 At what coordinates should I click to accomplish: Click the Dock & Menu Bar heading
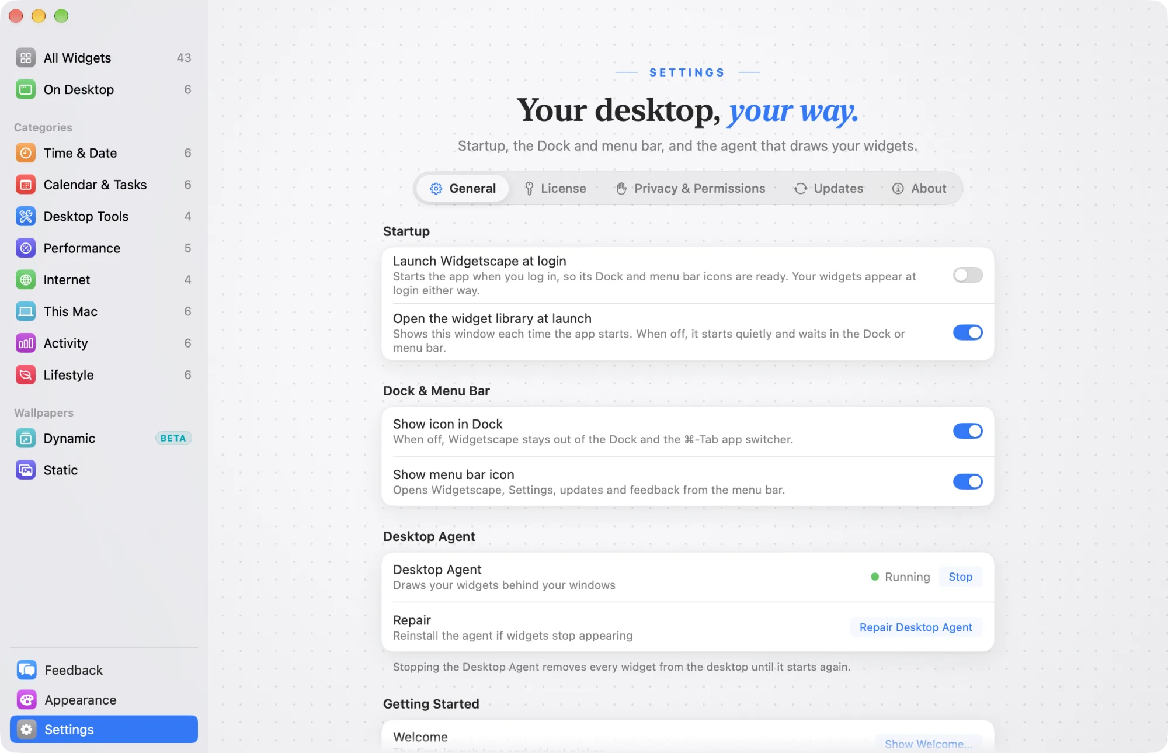tap(436, 391)
